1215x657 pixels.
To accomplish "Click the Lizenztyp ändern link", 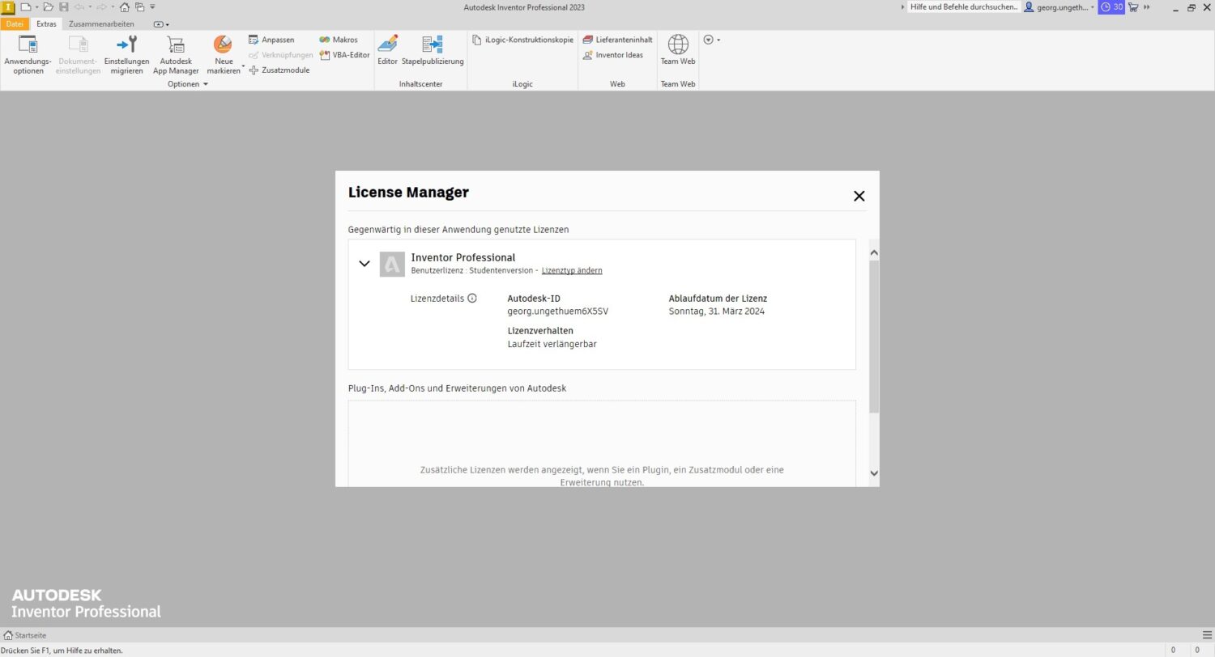I will click(x=571, y=270).
